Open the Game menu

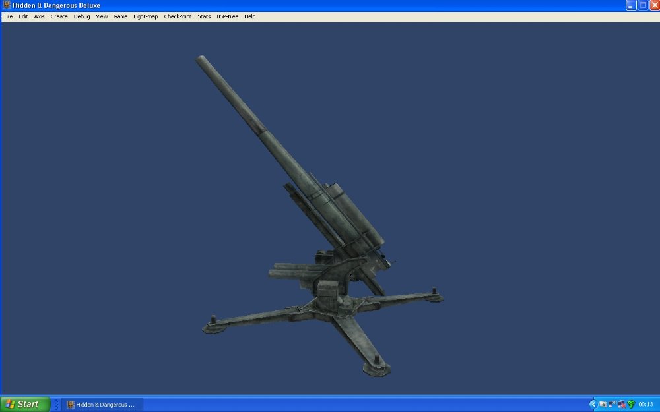point(120,16)
